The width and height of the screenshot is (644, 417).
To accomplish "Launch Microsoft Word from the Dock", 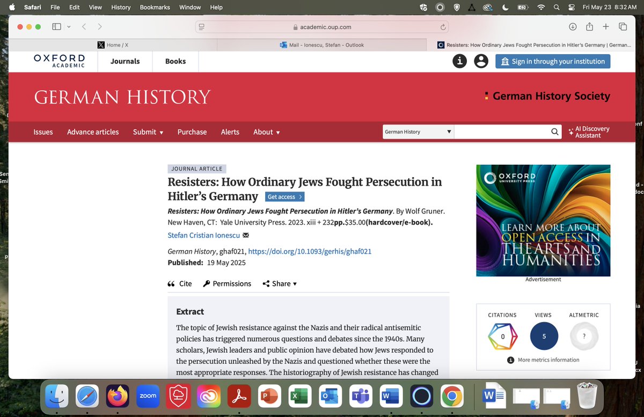I will coord(391,396).
